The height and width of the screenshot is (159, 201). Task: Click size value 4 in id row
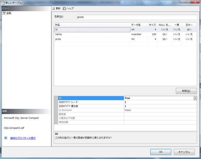click(152, 30)
